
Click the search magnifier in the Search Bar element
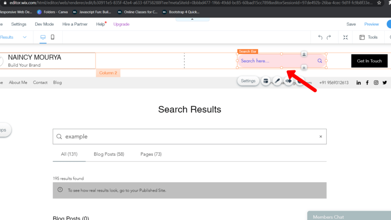[x=320, y=61]
